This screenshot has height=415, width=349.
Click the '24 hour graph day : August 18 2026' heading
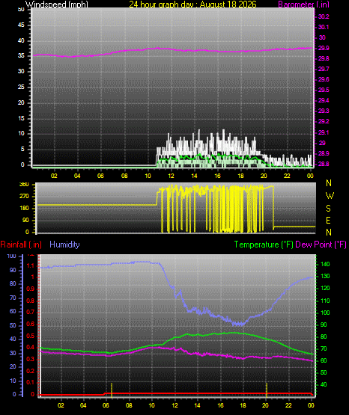193,4
